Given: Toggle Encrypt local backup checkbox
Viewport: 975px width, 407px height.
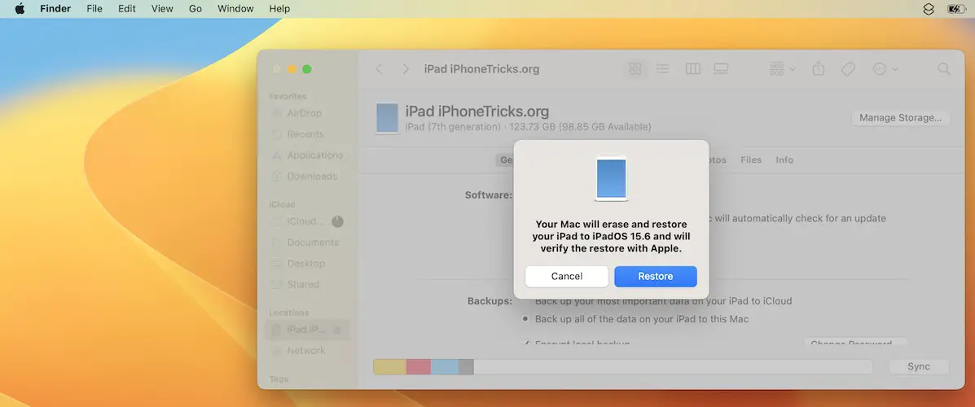Looking at the screenshot, I should click(525, 344).
